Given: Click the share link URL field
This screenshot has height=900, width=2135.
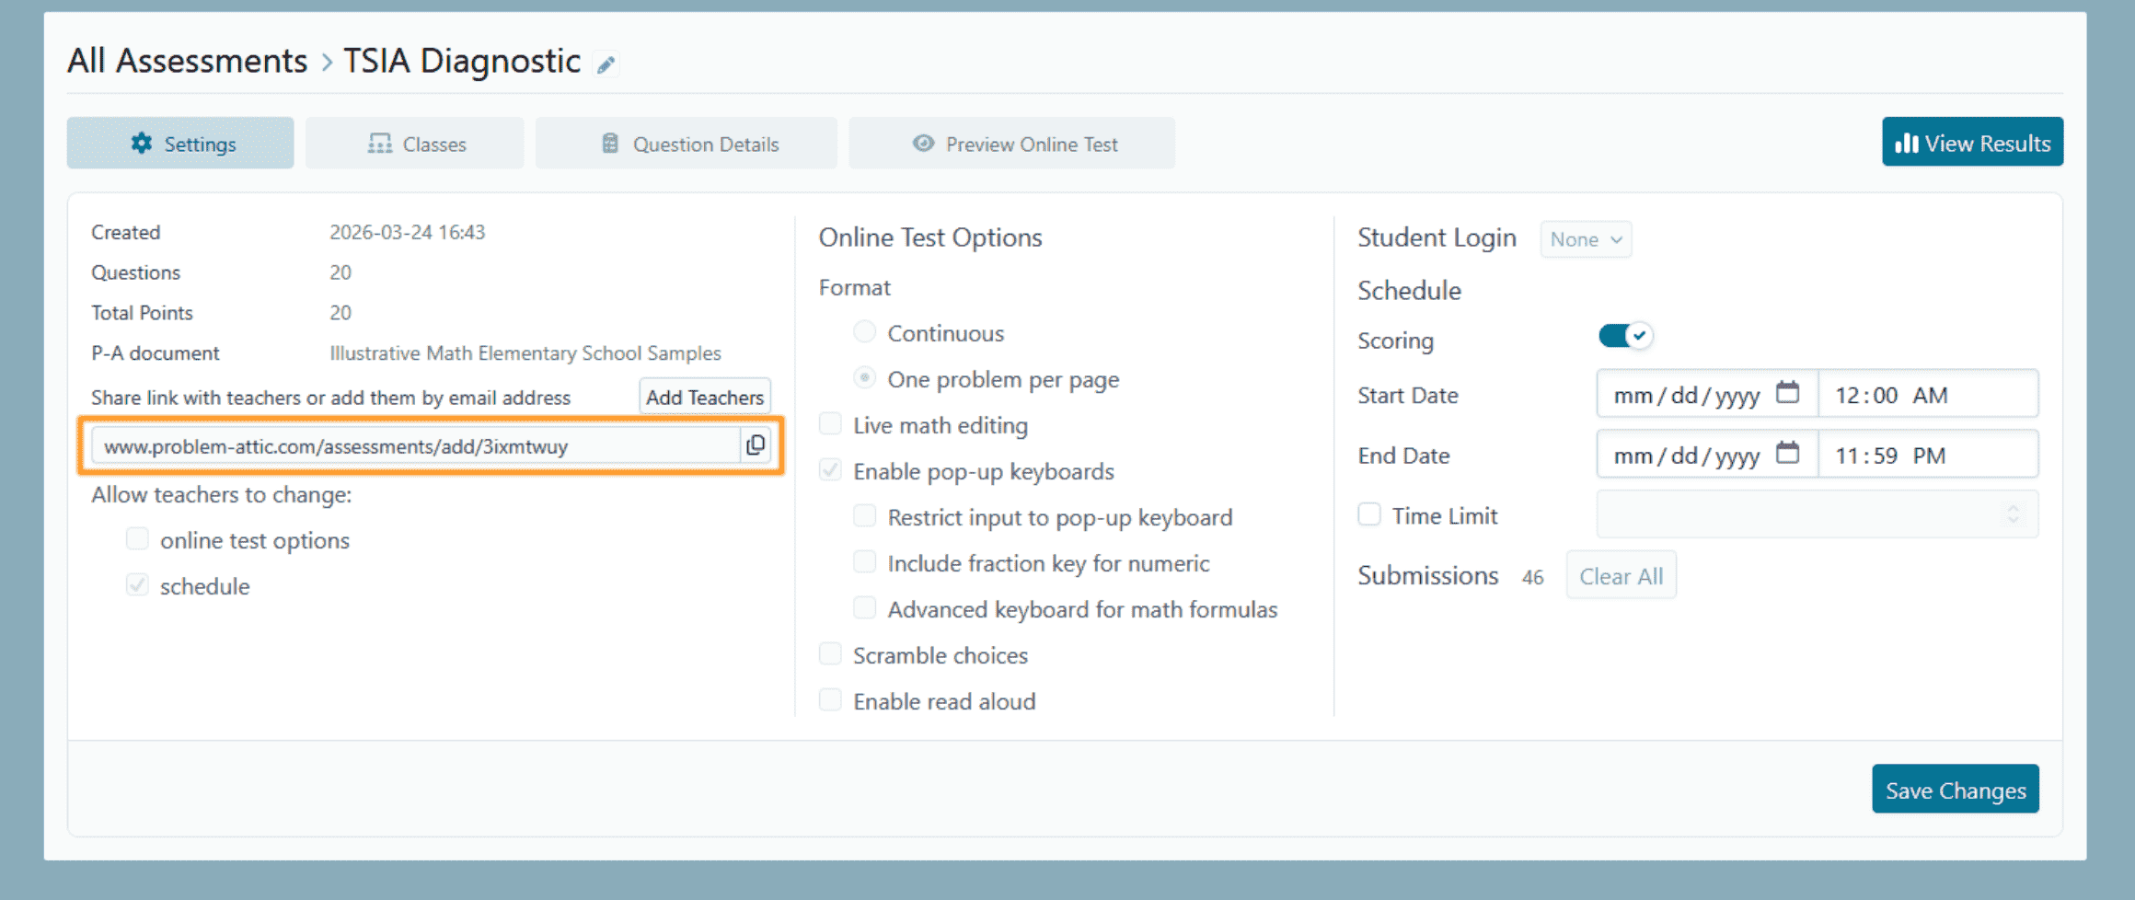Looking at the screenshot, I should pyautogui.click(x=416, y=446).
